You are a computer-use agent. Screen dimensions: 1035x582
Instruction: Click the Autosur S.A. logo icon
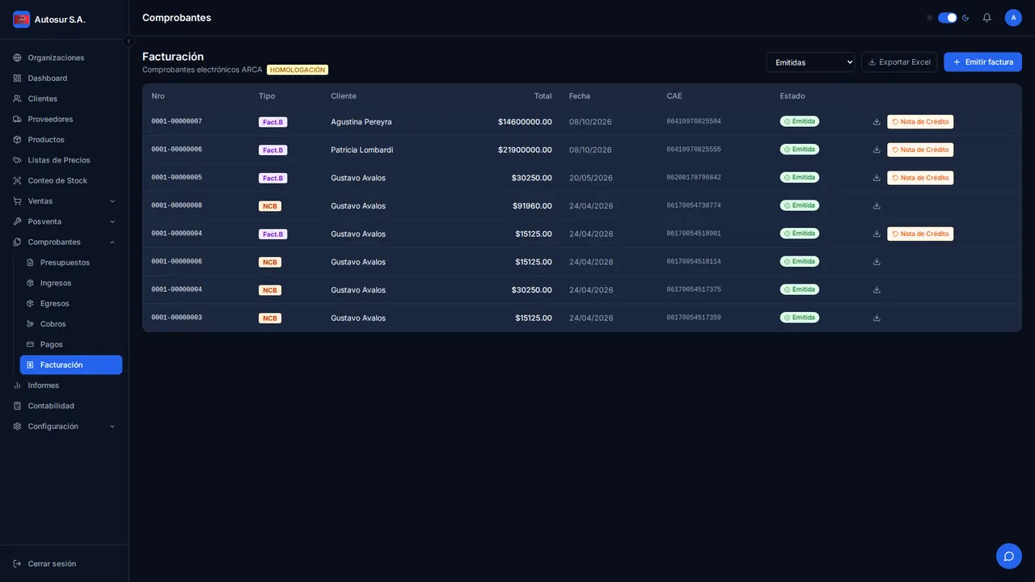(21, 19)
